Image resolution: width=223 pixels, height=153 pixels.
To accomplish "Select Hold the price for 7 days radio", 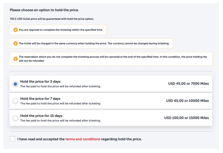I will point(15,101).
